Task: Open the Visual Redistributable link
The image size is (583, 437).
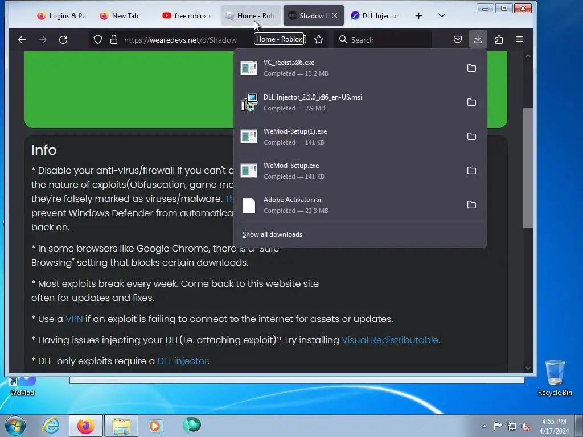Action: click(390, 340)
